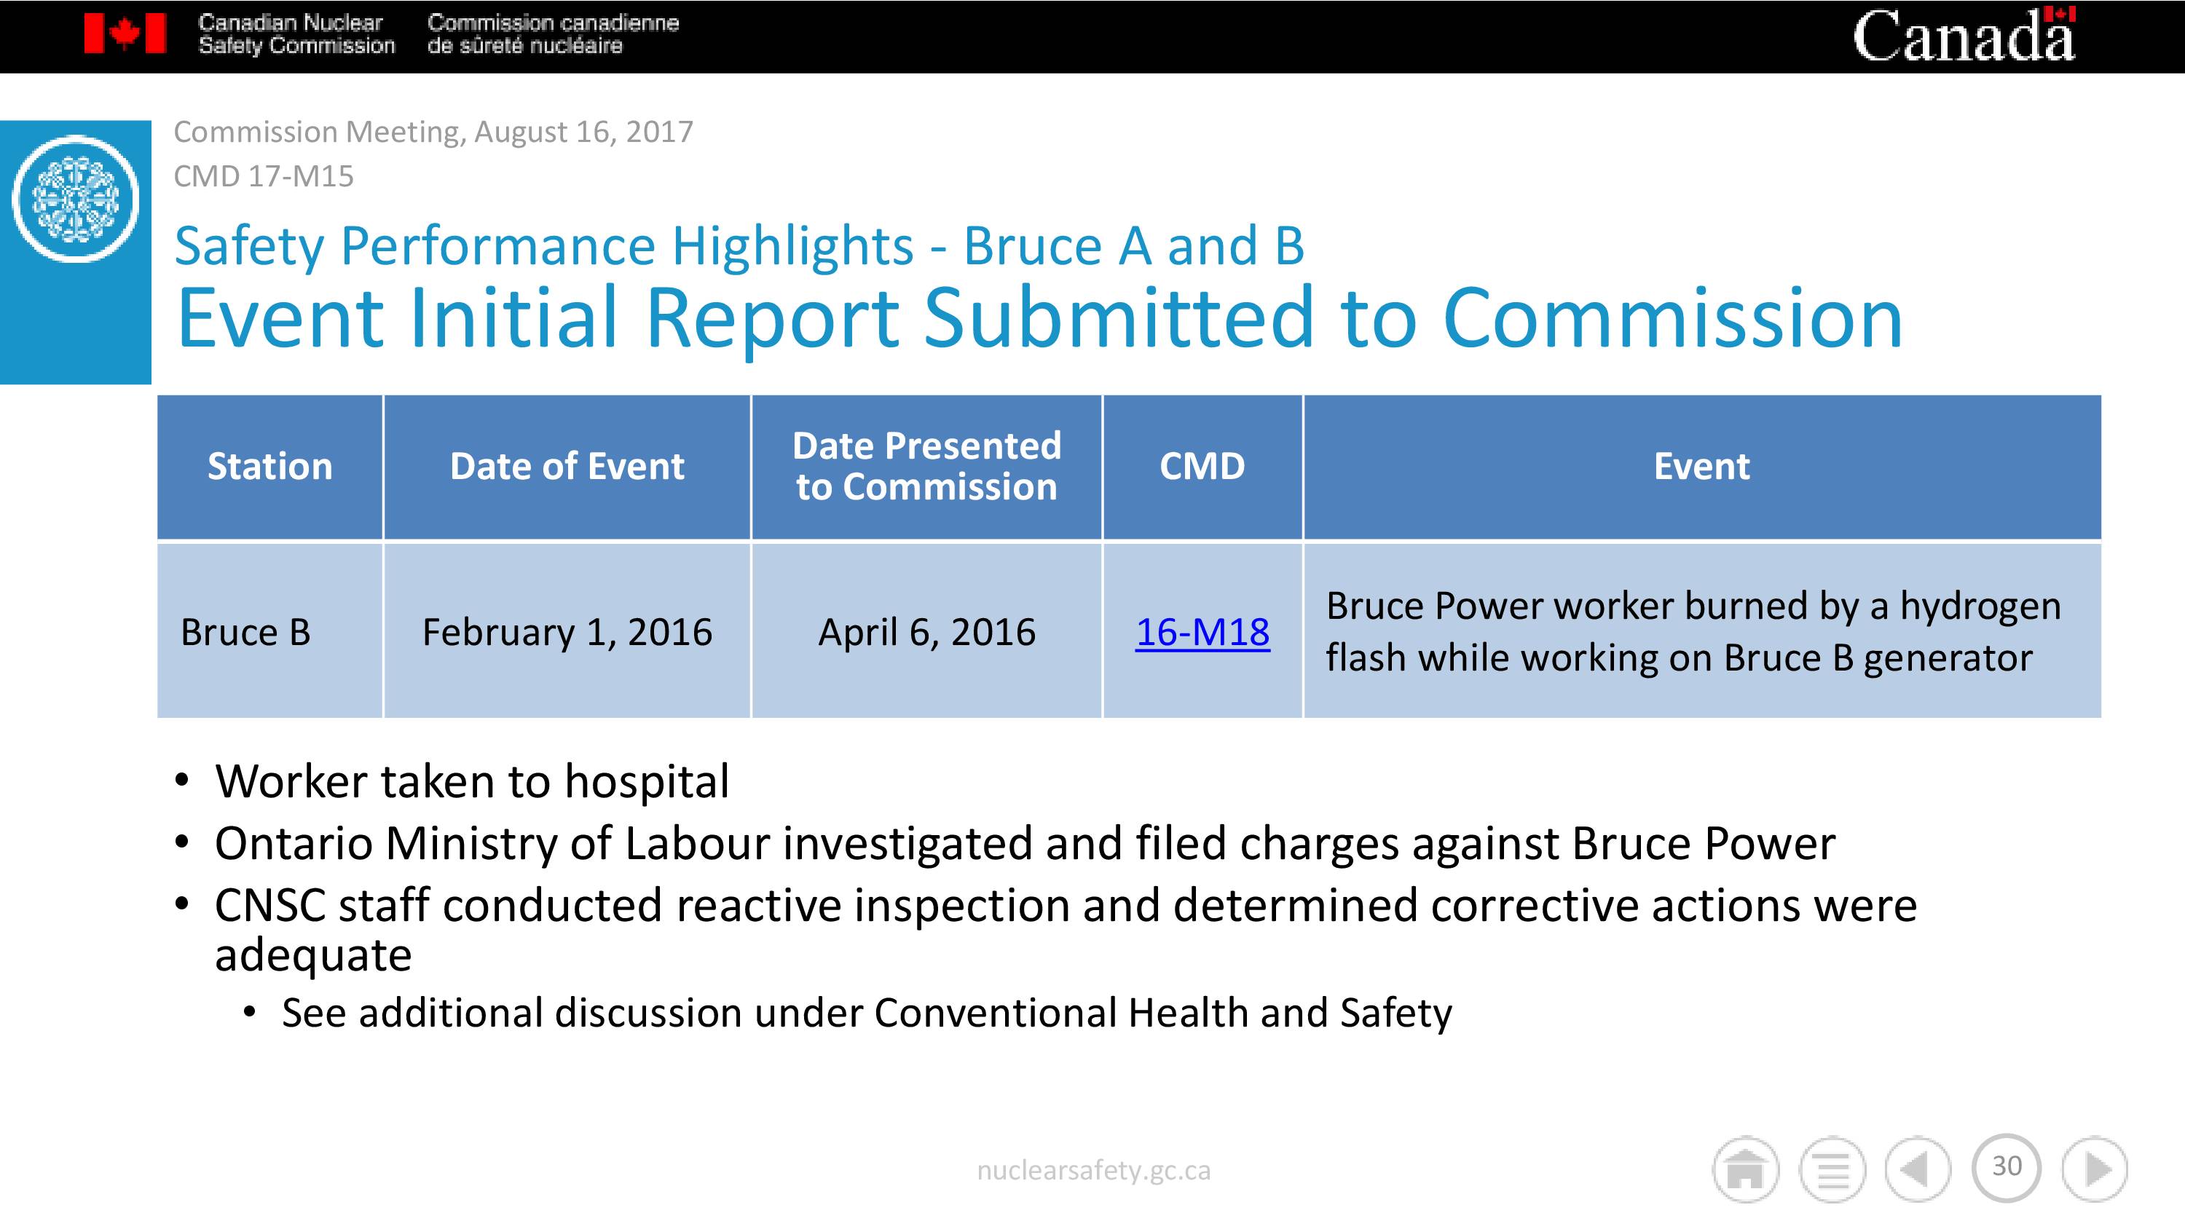Click the slide number 30 indicator
This screenshot has width=2185, height=1229.
click(x=2007, y=1167)
